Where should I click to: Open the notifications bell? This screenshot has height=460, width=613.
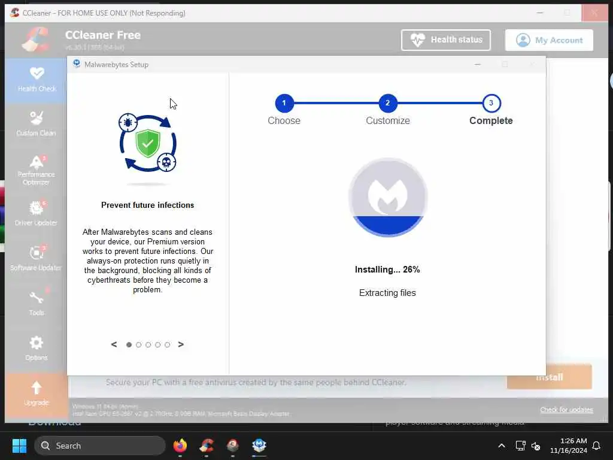(x=596, y=446)
